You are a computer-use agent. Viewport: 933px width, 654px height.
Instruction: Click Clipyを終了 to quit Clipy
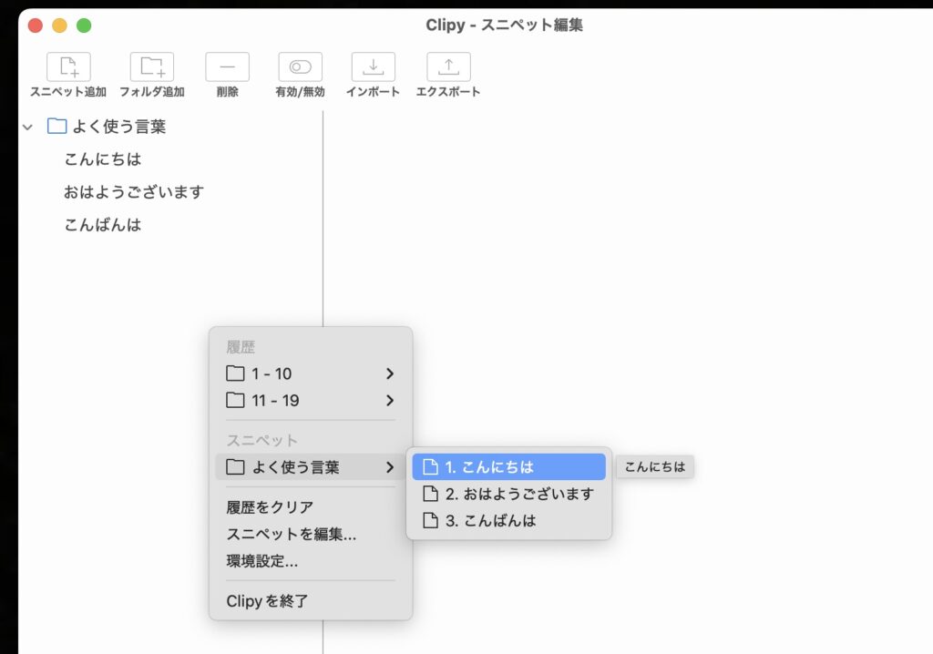(x=267, y=601)
